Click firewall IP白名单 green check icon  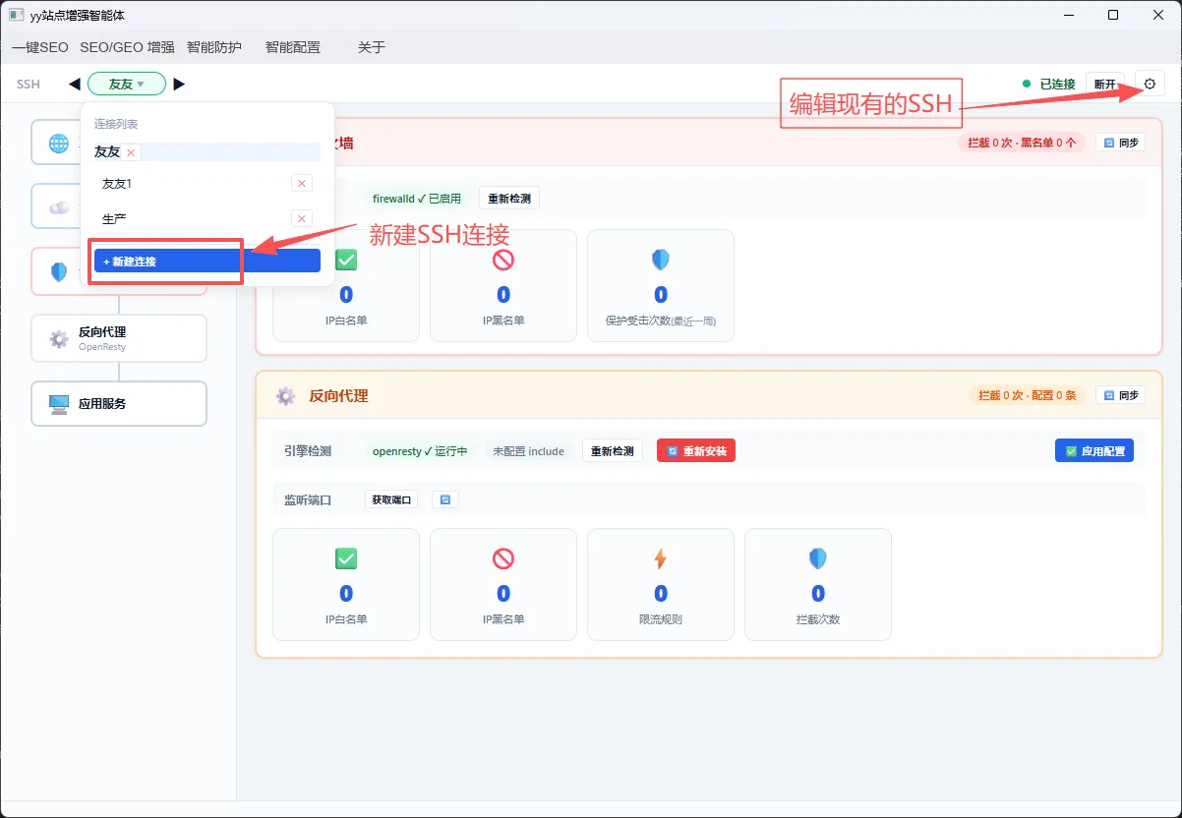point(346,261)
